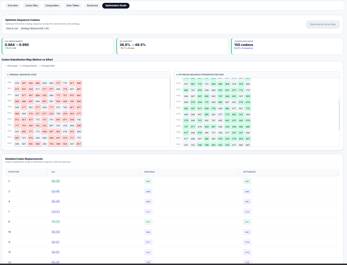Viewport: 347px width, 265px height.
Task: Click the GC Content value 38.8% → 49.5%
Action: 133,45
